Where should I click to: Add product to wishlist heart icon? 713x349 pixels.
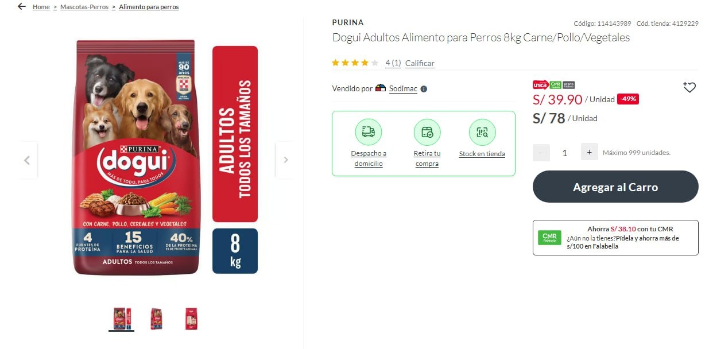coord(689,87)
